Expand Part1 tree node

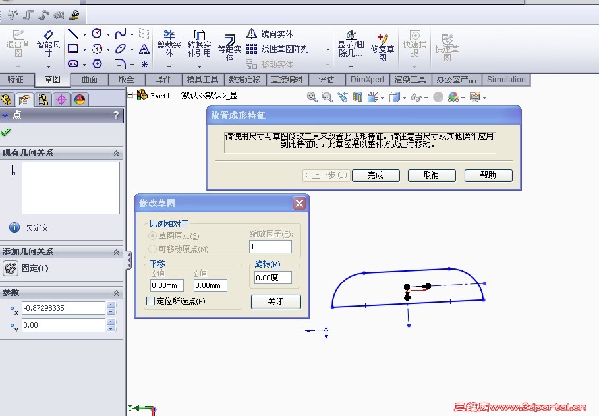(x=130, y=94)
